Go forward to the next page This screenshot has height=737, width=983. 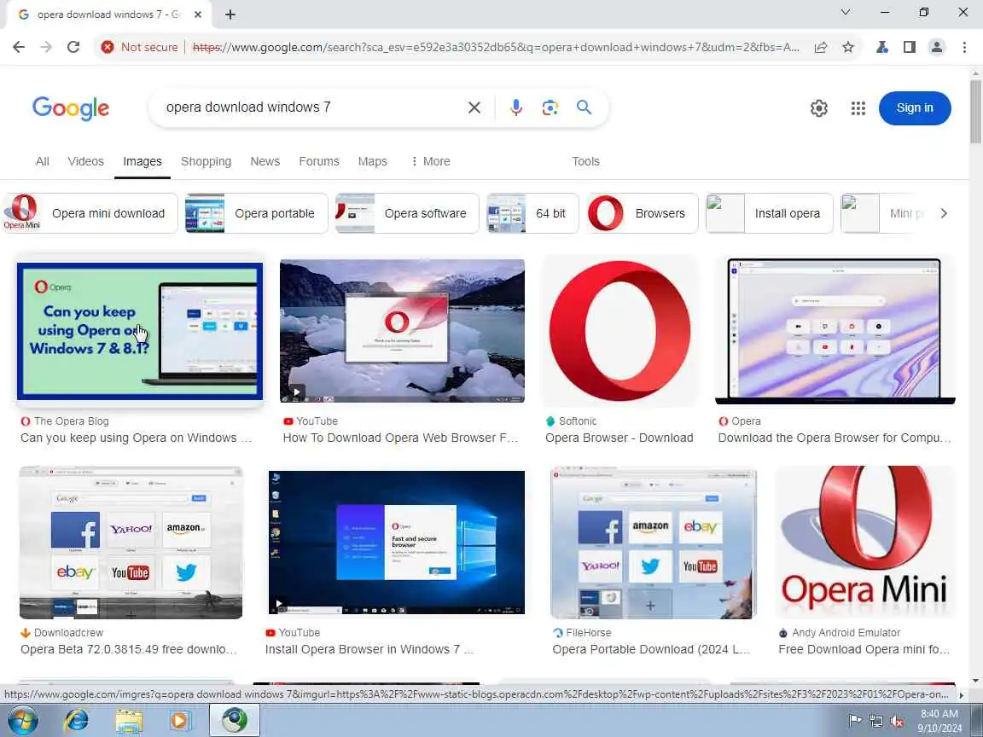[x=46, y=47]
